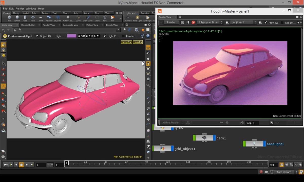The height and width of the screenshot is (182, 304).
Task: Open the Windows menu
Action: coord(31,9)
